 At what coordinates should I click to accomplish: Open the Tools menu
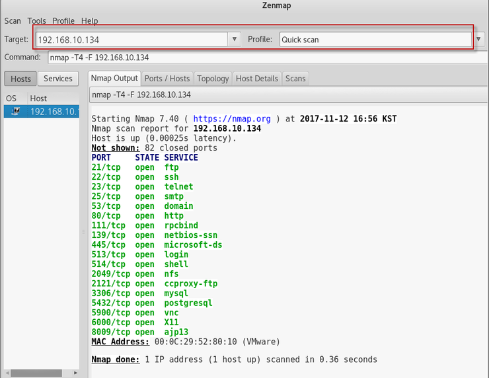coord(36,21)
